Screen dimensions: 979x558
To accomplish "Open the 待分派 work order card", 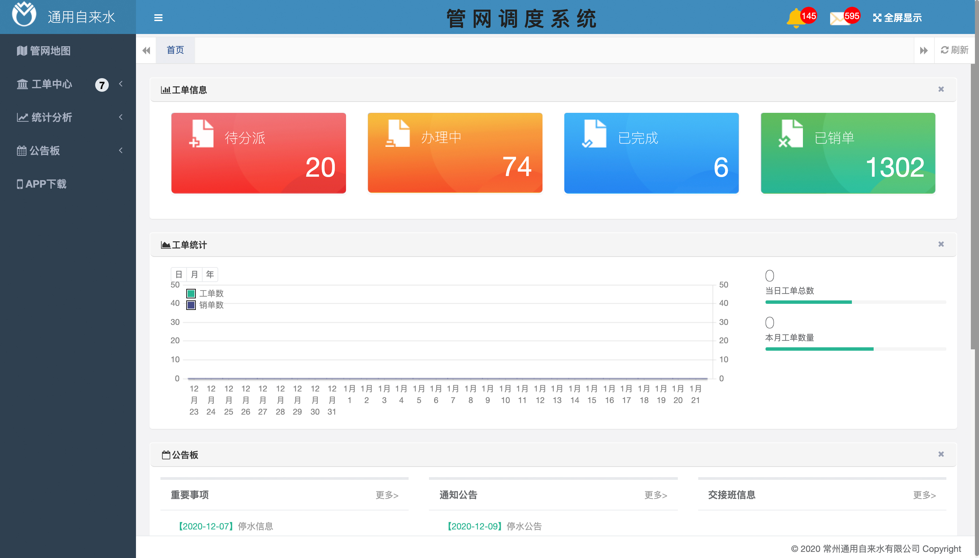I will [258, 153].
